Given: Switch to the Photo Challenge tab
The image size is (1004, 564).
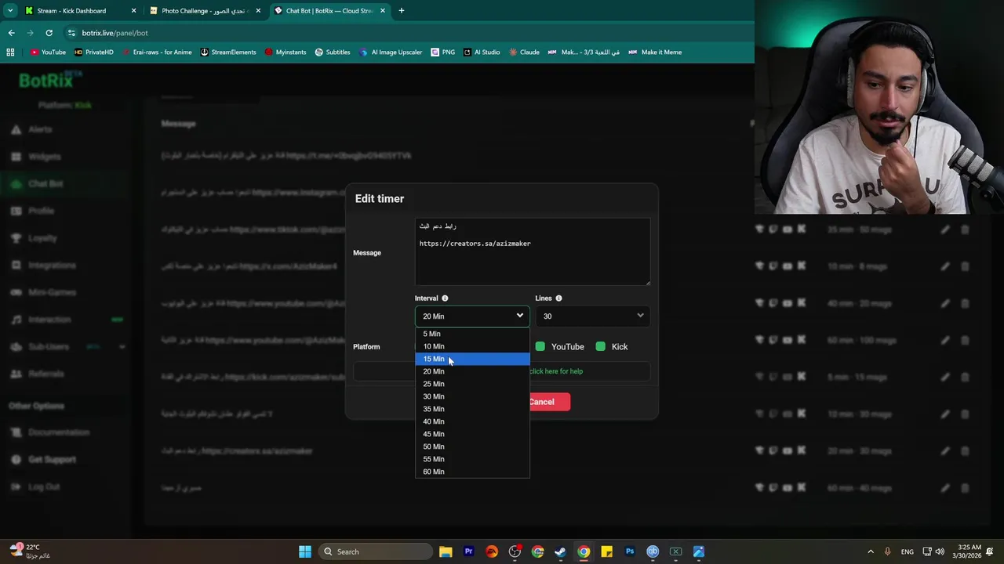Looking at the screenshot, I should click(x=206, y=11).
